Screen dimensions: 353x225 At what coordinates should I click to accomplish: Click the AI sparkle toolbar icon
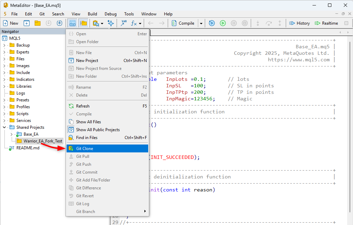click(110, 23)
